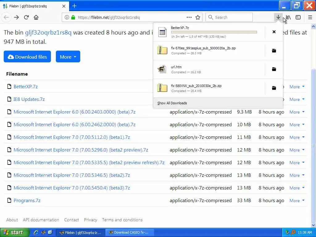
Task: Bookmark this page with the star icon
Action: coord(198,17)
